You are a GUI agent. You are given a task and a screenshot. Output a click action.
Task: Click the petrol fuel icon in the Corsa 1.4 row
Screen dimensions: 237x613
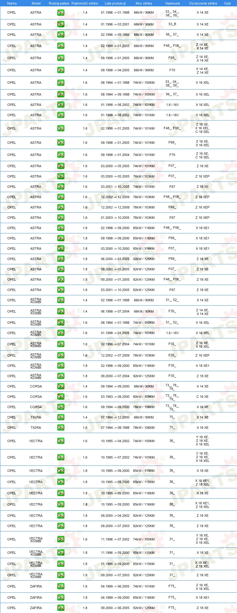61,386
